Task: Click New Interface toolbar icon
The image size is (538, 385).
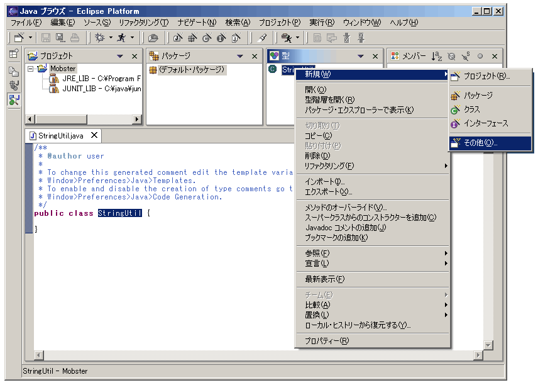Action: 221,38
